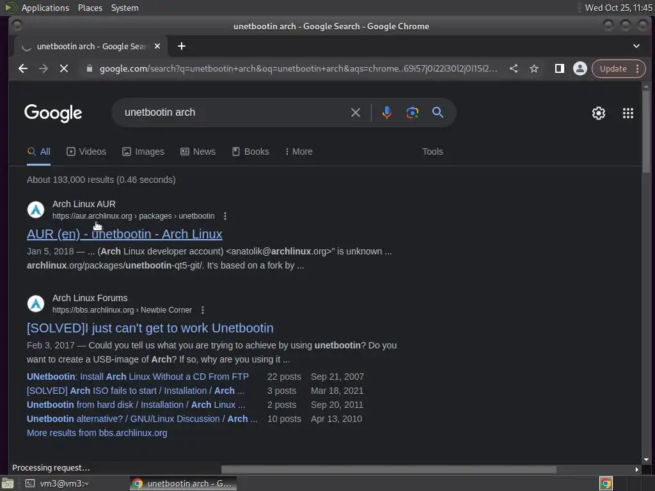Switch to Videos results

(x=86, y=152)
